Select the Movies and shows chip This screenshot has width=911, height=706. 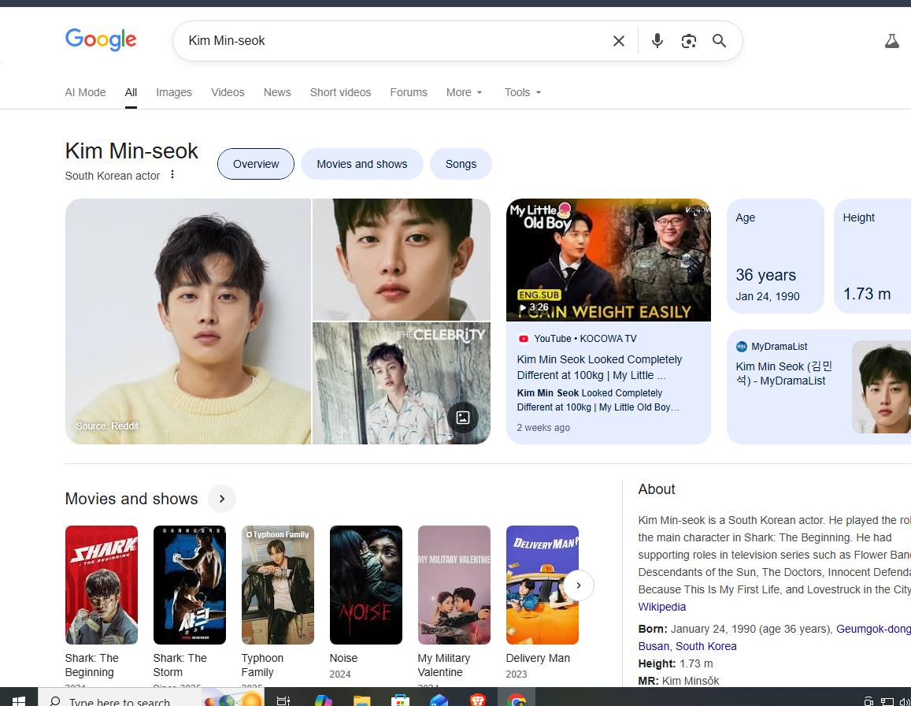tap(362, 164)
